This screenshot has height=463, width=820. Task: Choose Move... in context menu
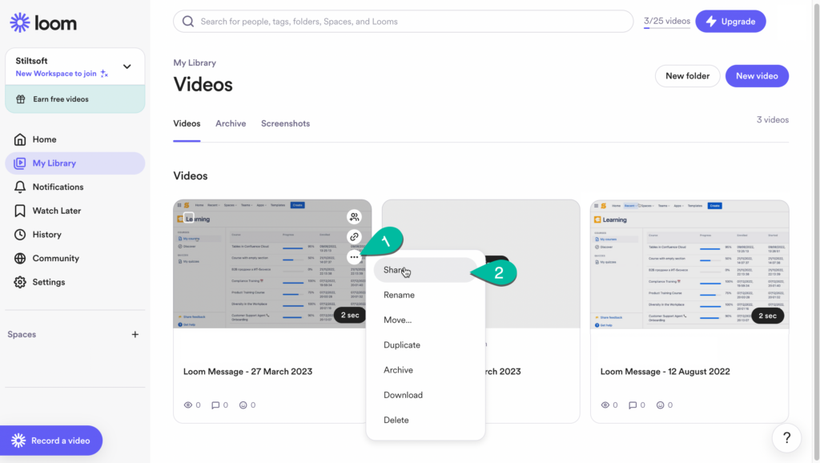(425, 320)
